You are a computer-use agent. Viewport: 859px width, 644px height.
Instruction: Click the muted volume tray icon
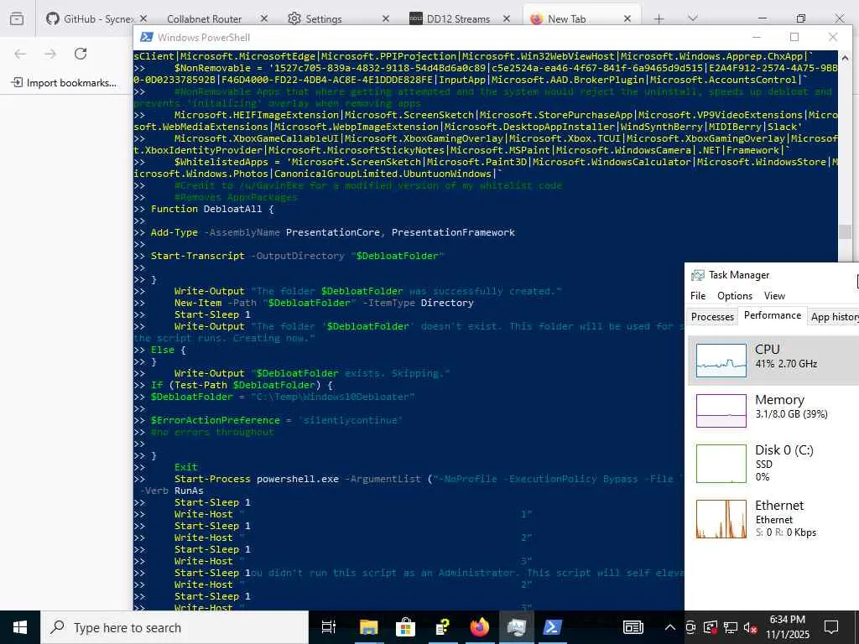750,627
